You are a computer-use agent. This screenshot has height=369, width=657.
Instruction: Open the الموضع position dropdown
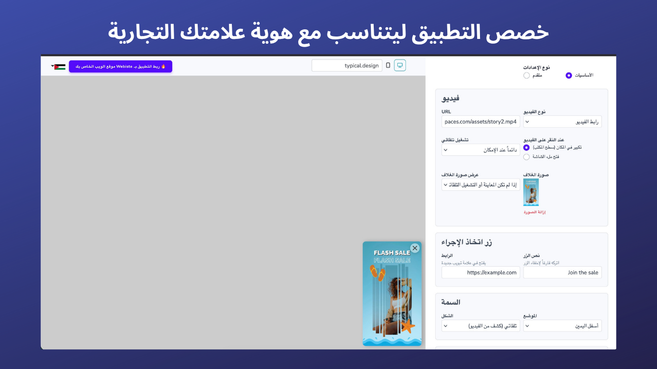point(562,326)
